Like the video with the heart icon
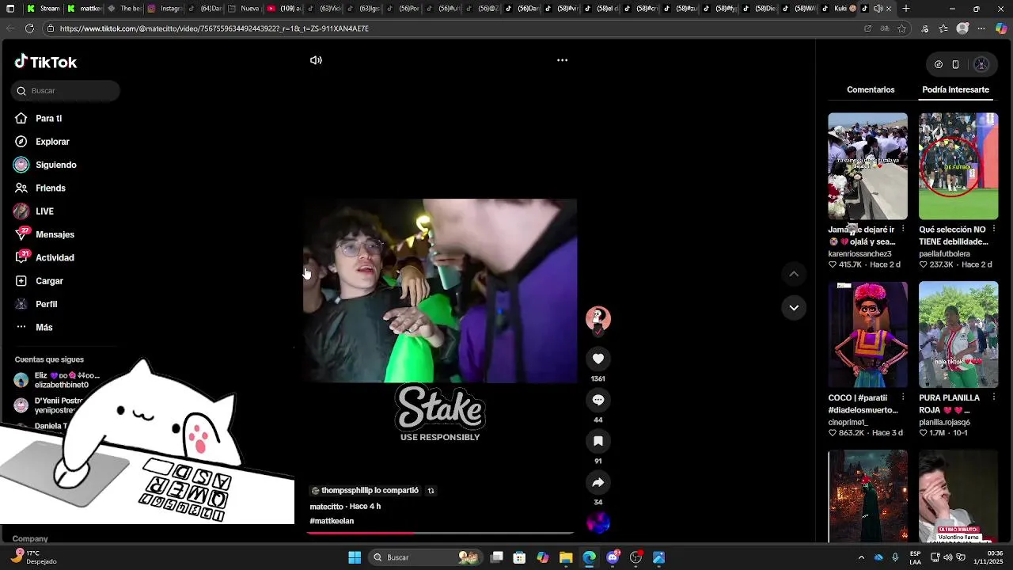 pyautogui.click(x=598, y=359)
